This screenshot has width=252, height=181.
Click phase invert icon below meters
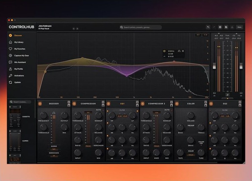click(228, 95)
